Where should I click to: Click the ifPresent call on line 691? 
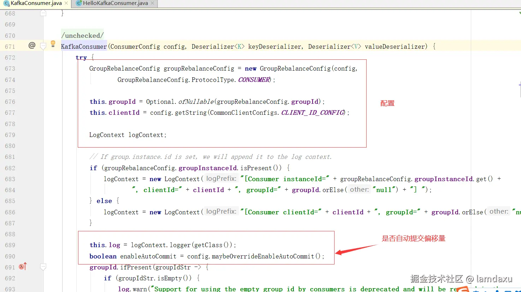pyautogui.click(x=136, y=267)
